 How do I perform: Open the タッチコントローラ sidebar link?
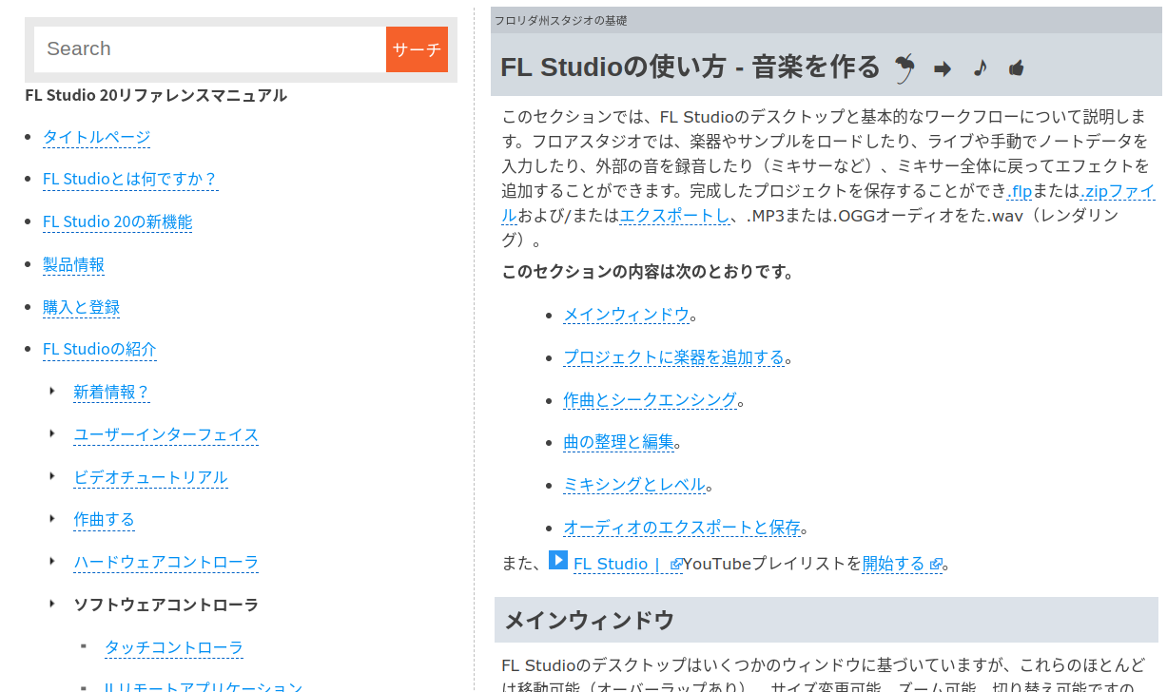coord(173,647)
